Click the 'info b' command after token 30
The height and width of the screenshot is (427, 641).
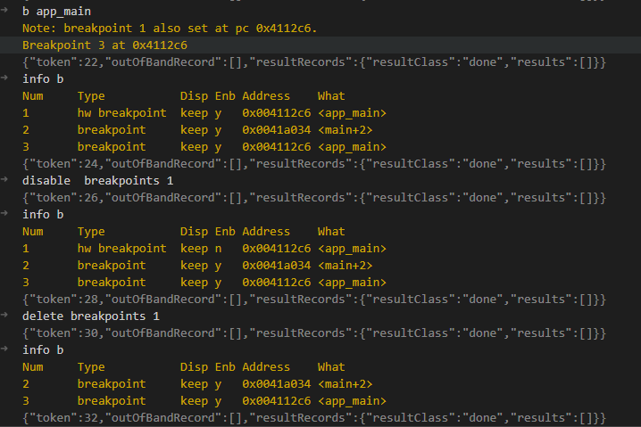[43, 350]
